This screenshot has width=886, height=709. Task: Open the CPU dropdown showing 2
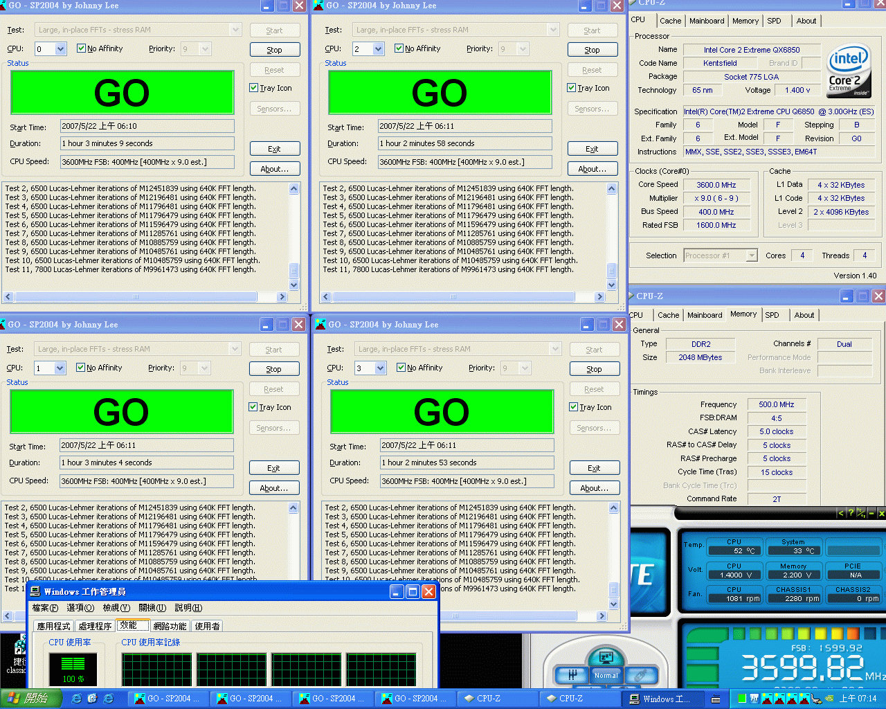point(378,49)
